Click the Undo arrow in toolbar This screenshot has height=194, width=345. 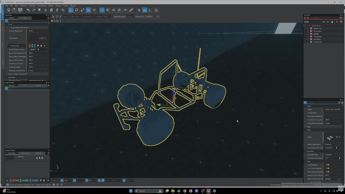[28, 10]
